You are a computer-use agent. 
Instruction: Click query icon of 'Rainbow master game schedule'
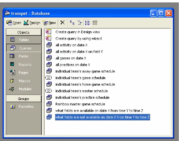(49, 104)
